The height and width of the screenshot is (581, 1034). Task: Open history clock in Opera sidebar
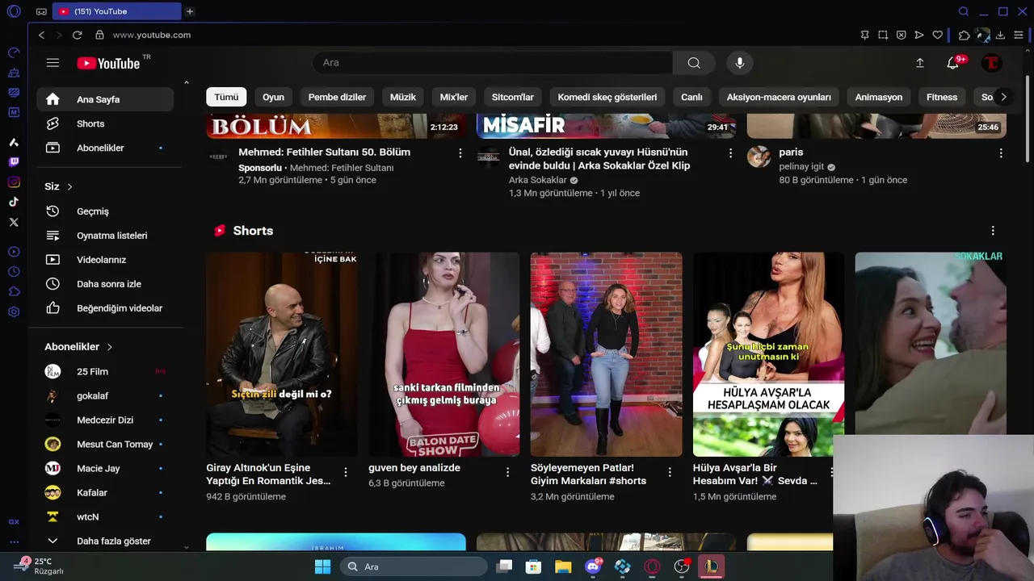coord(14,272)
